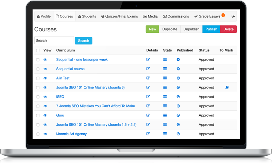The width and height of the screenshot is (272, 164).
Task: Open the Profile tab
Action: [x=44, y=16]
